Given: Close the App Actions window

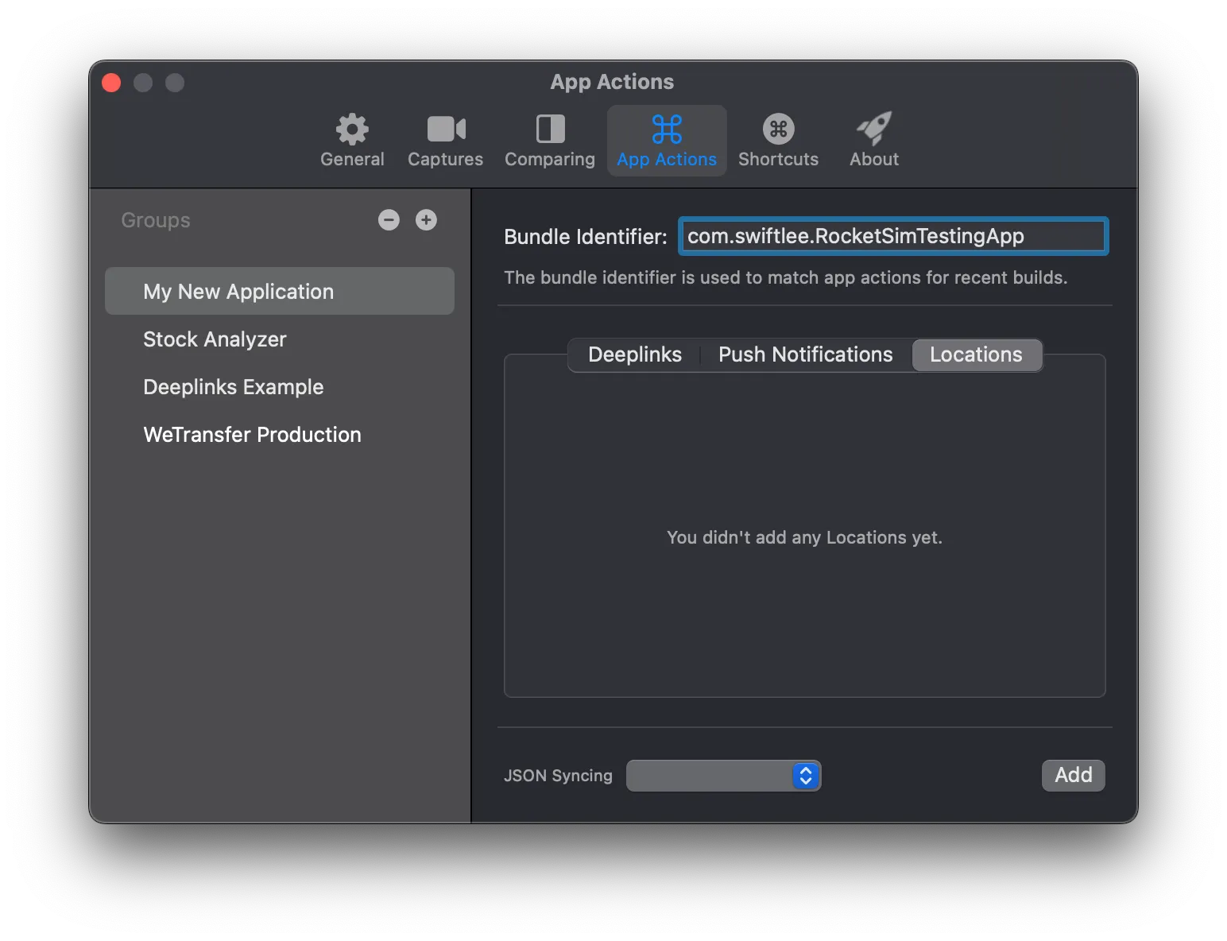Looking at the screenshot, I should 111,83.
